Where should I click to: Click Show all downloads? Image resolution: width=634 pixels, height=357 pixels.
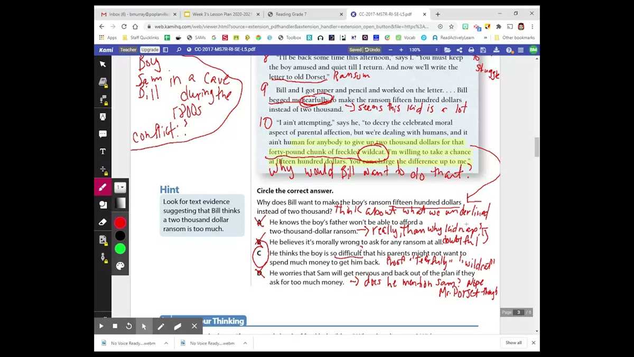click(x=514, y=343)
